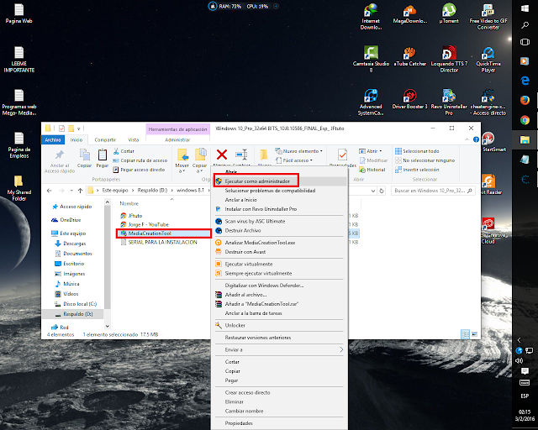Click Copiar ruta de acceso in ribbon
Screen dimensions: 538x430
point(140,160)
